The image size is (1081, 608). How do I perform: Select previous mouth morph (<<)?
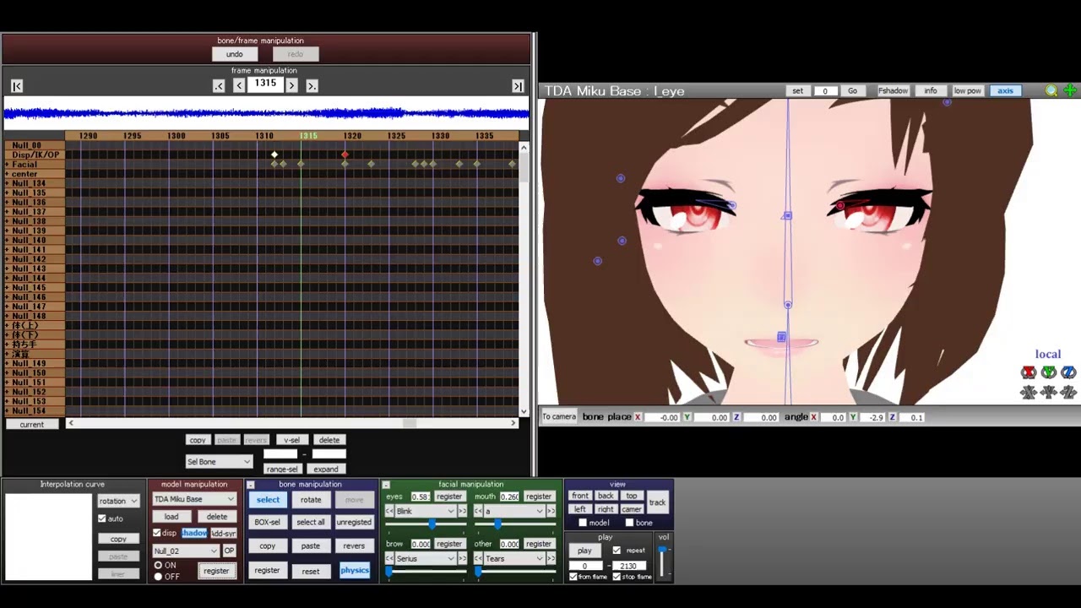click(478, 512)
